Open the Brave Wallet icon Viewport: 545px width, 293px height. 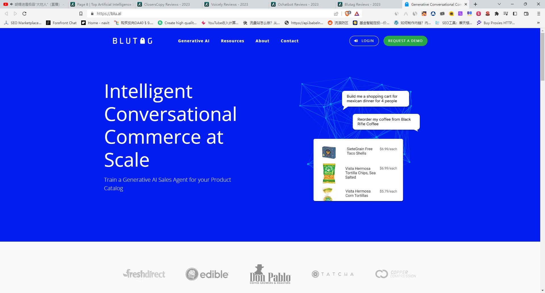(526, 14)
